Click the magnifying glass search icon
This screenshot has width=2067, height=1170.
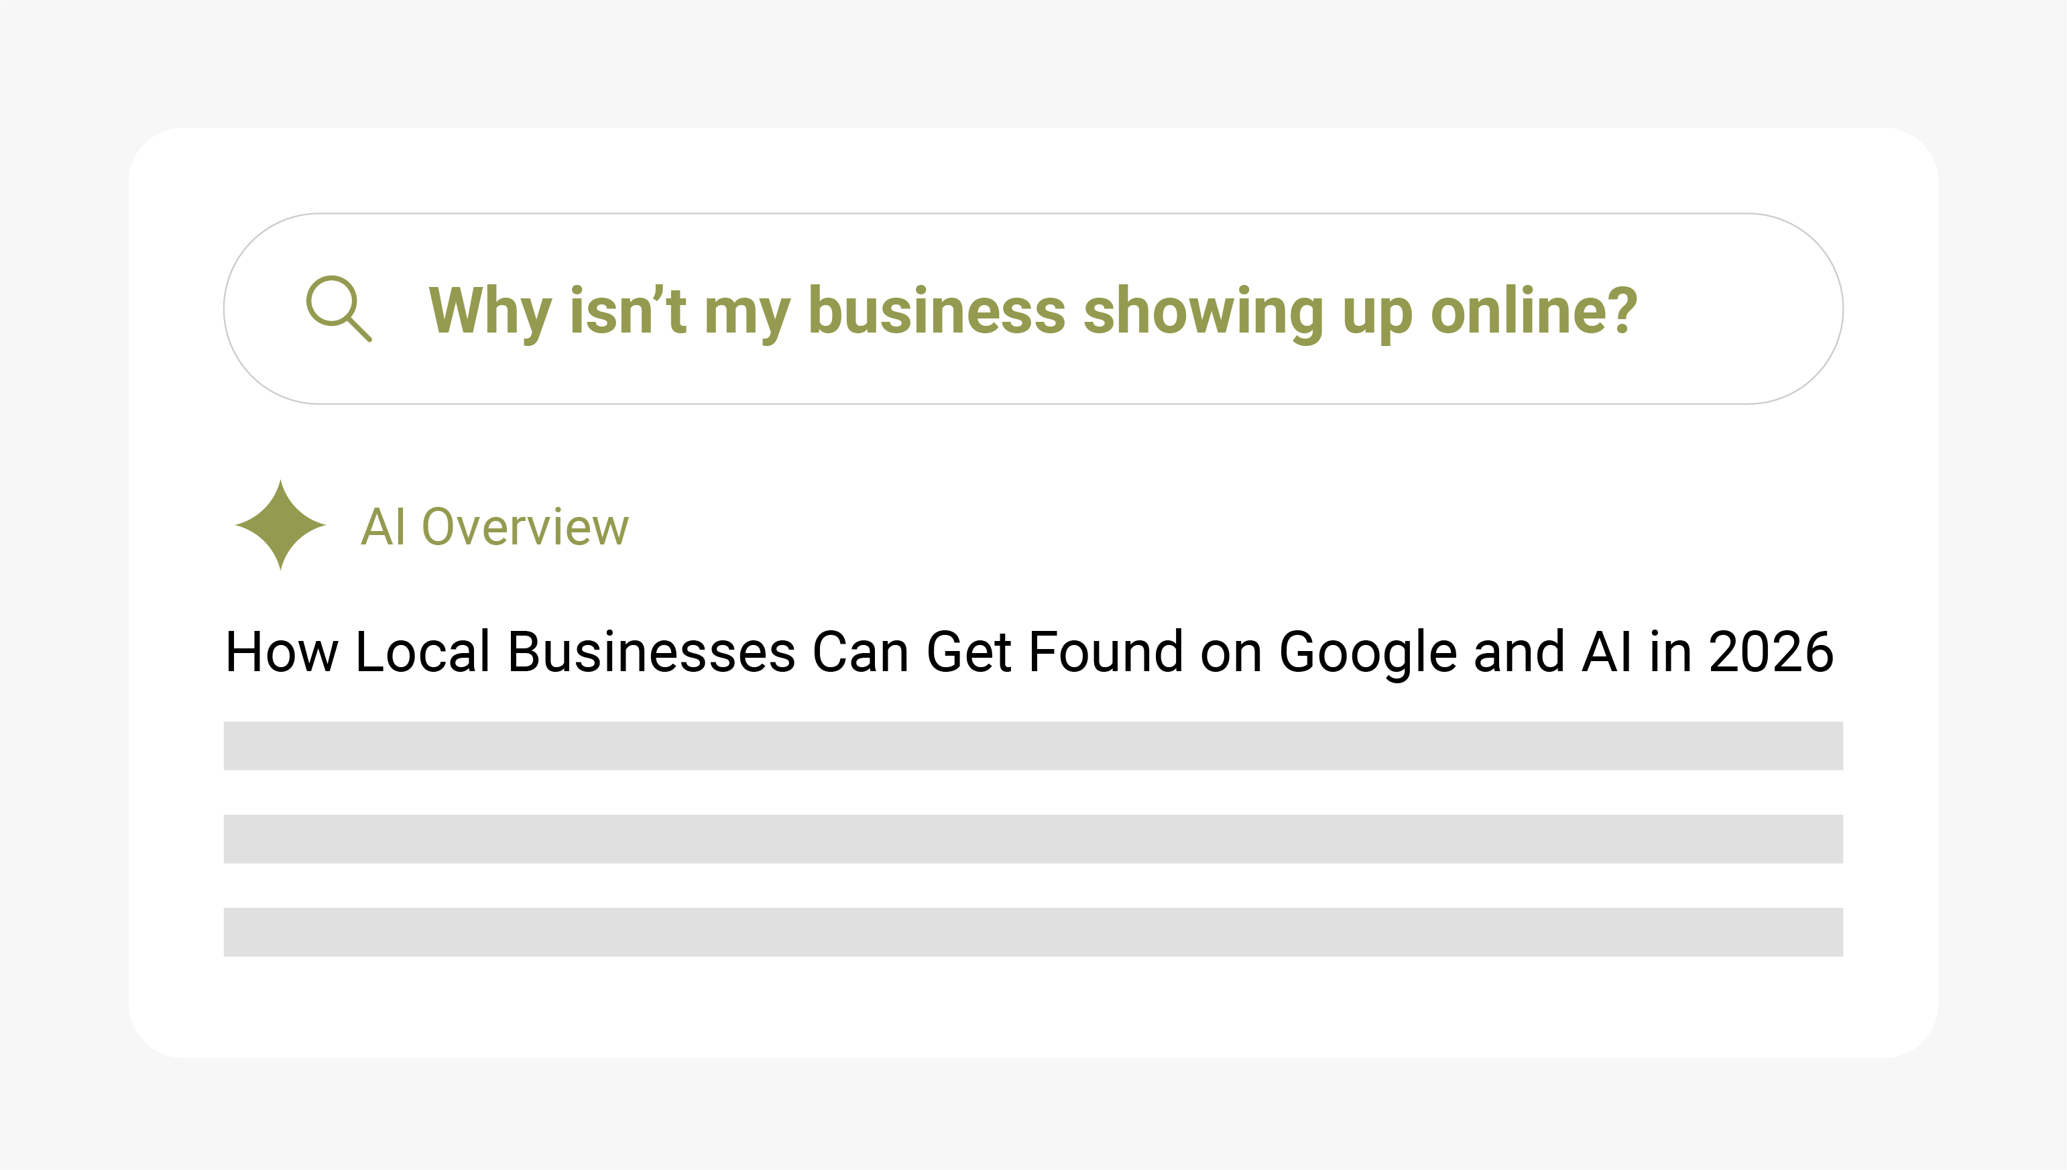point(338,308)
